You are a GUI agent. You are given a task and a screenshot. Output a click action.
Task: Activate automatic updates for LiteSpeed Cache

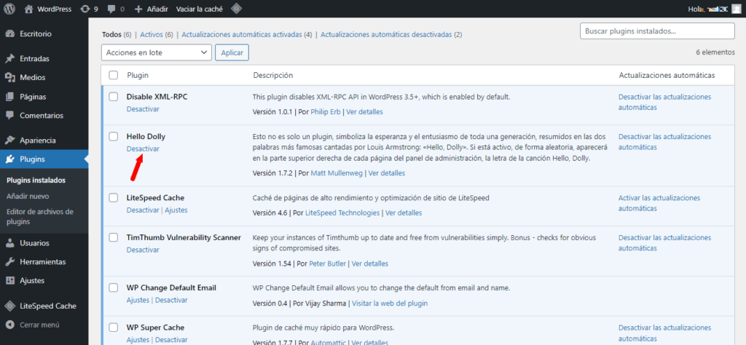(x=659, y=203)
